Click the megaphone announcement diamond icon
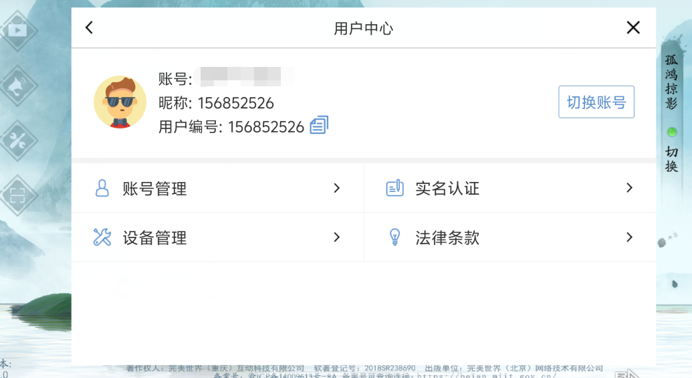The image size is (692, 378). (x=17, y=86)
